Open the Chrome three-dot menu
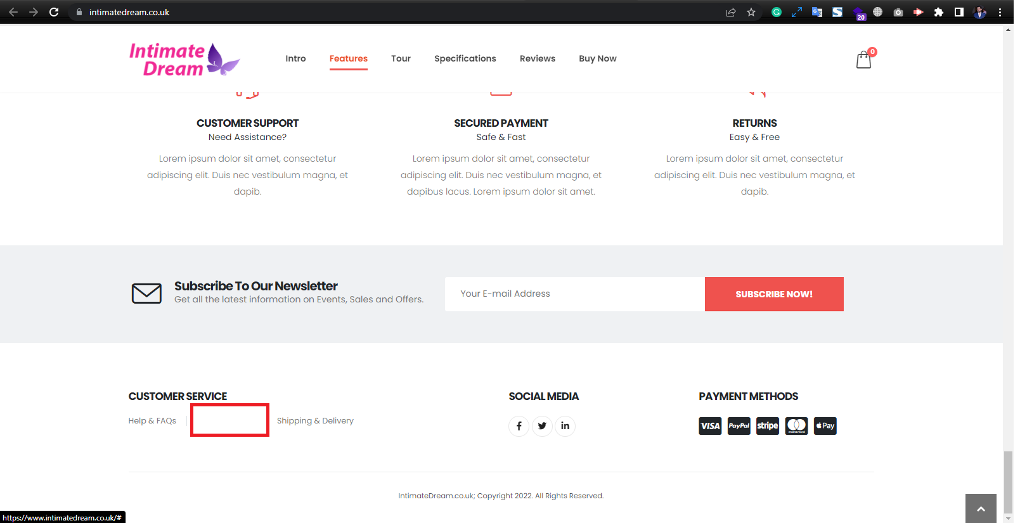The width and height of the screenshot is (1020, 523). pyautogui.click(x=1000, y=12)
